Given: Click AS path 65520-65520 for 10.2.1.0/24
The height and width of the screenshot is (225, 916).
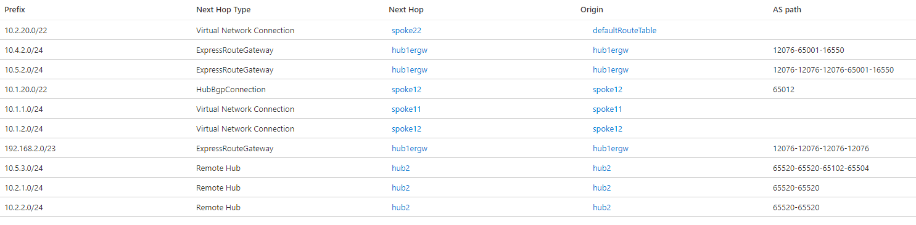Looking at the screenshot, I should coord(796,187).
